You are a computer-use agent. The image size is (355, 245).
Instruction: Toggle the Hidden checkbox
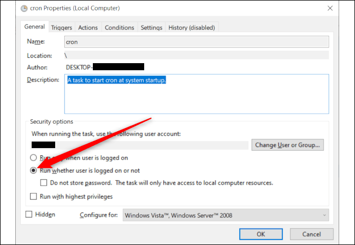(29, 215)
